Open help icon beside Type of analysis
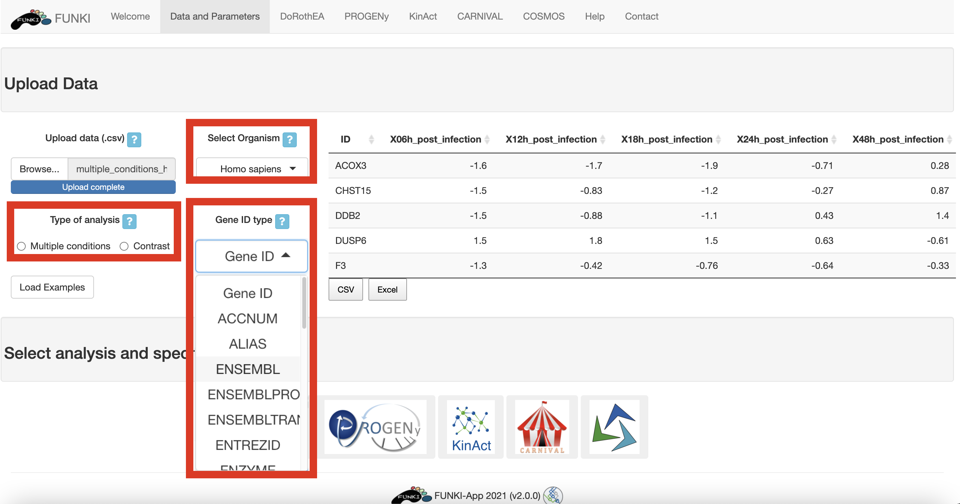 pyautogui.click(x=129, y=222)
